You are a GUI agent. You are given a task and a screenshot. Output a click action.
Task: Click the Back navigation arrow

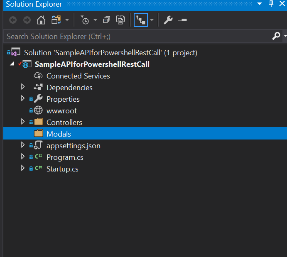pos(13,20)
